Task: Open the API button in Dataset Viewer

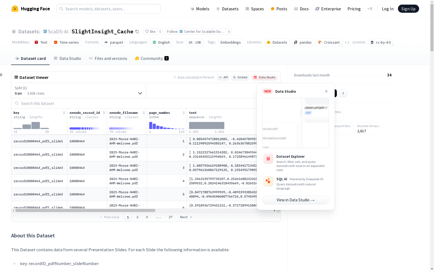Action: tap(223, 77)
